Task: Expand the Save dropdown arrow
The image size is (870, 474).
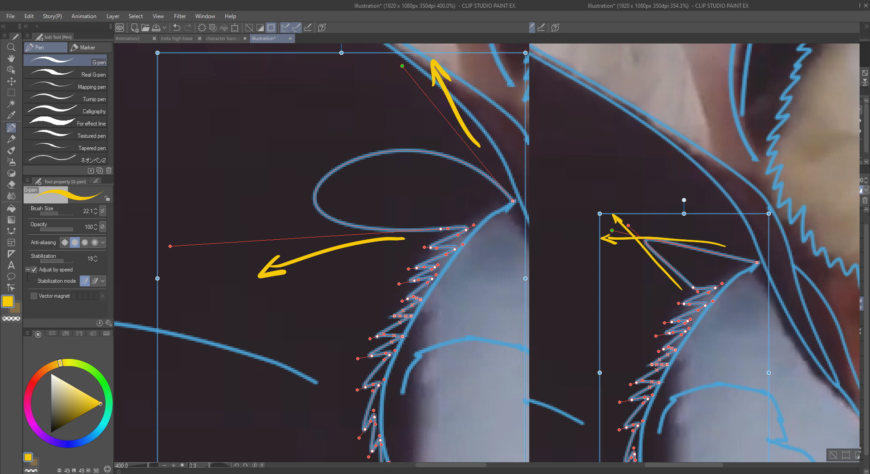Action: tap(164, 28)
